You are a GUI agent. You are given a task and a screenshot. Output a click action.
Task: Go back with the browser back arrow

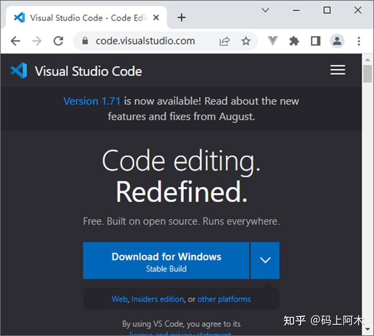(16, 41)
